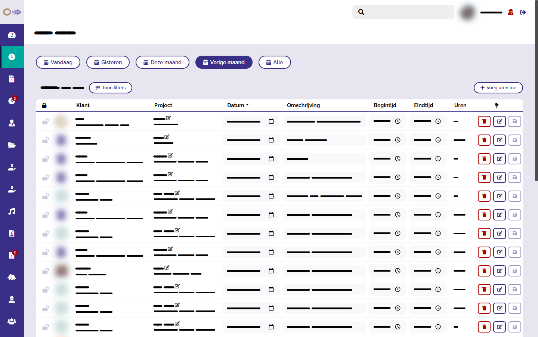Viewport: 538px width, 337px height.
Task: Click the red spy icon near the avatar
Action: [510, 12]
